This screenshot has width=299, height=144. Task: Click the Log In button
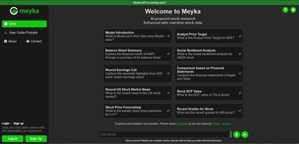(x=13, y=139)
